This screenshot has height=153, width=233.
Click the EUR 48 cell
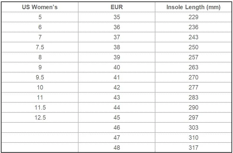(117, 148)
